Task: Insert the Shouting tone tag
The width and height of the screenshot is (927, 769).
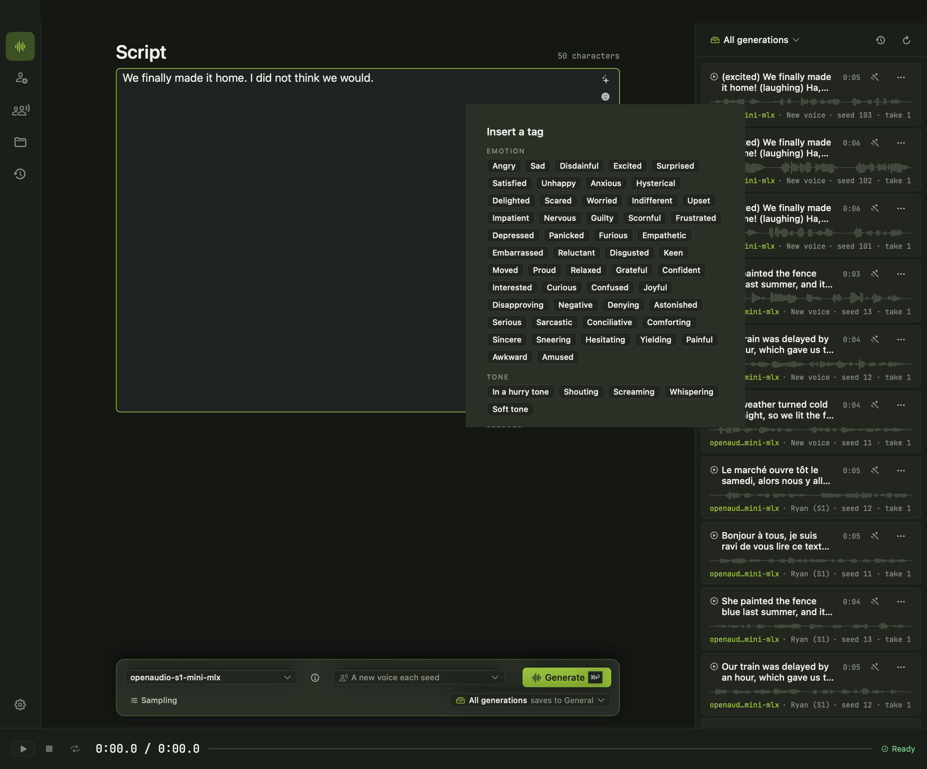Action: [580, 392]
